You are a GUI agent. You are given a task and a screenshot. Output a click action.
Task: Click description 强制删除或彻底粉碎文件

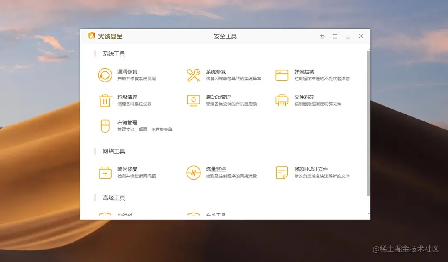318,104
